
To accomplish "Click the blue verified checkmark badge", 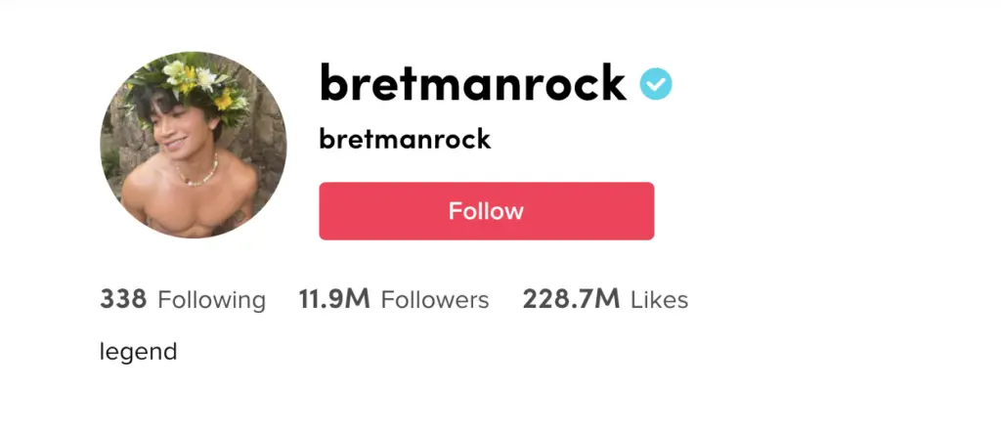I will point(656,84).
